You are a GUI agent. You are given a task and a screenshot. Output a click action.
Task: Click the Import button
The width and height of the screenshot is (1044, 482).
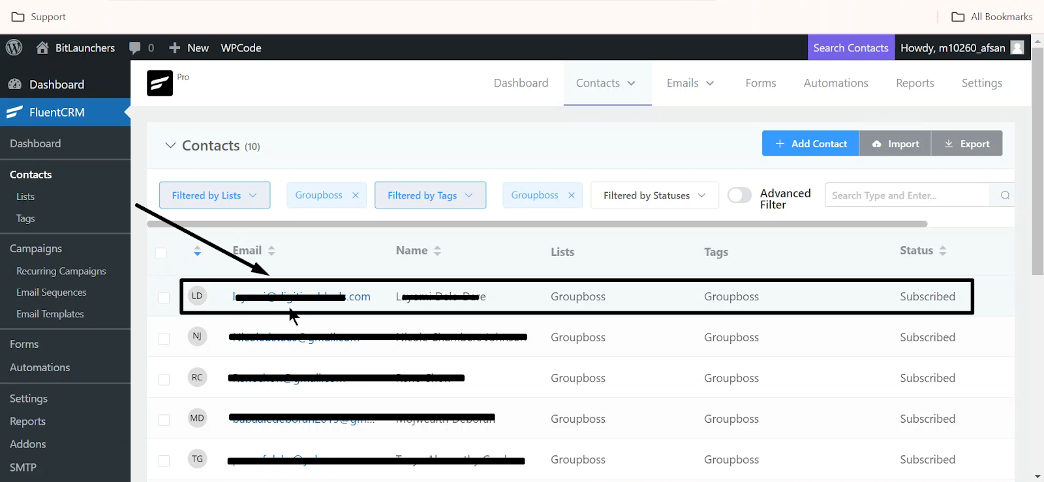point(895,143)
